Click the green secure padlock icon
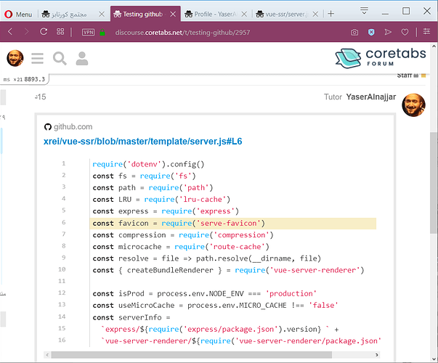The width and height of the screenshot is (438, 363). [102, 32]
